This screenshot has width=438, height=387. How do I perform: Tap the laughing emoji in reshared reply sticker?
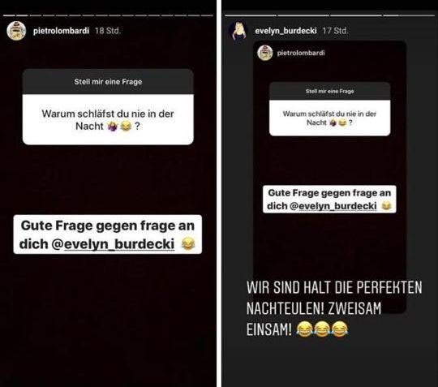[386, 206]
